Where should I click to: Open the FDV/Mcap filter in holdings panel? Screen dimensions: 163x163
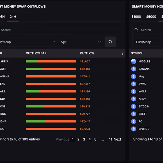148,42
